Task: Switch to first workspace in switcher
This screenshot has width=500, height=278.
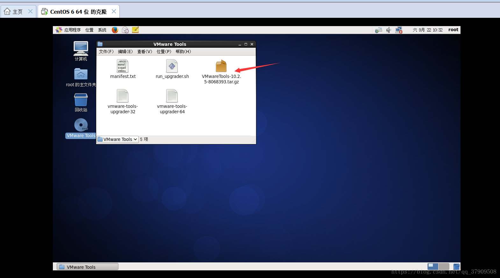Action: pos(433,267)
